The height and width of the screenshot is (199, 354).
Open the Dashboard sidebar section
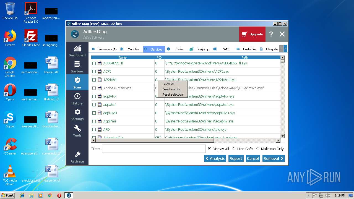[77, 51]
